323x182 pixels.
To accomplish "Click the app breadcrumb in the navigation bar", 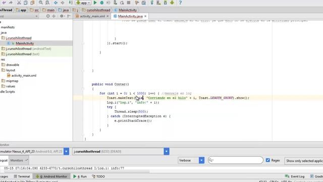I will (21, 10).
